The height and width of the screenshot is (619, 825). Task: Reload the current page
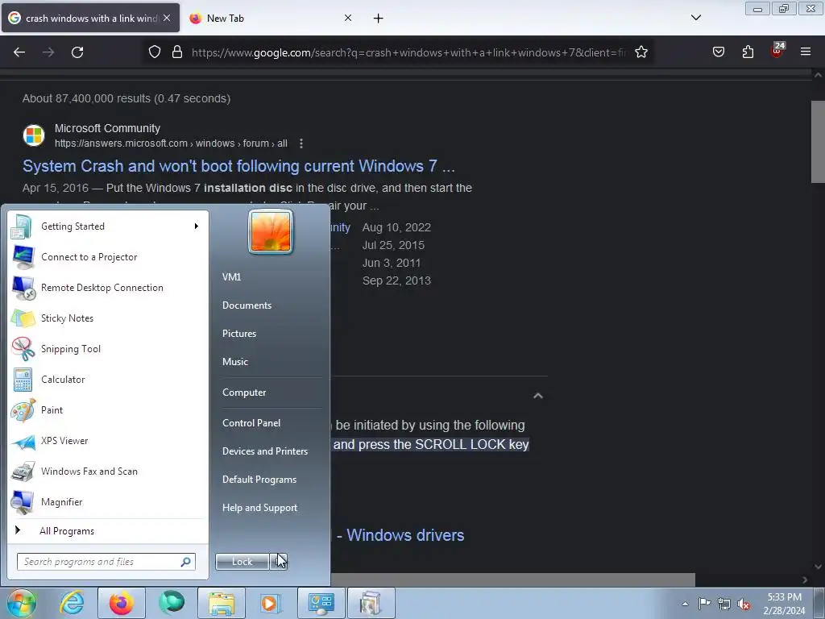coord(77,52)
